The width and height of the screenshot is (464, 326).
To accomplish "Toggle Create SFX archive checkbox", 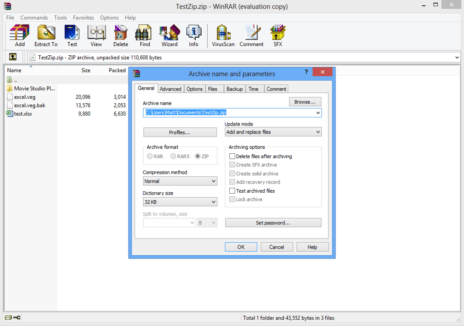I will (x=232, y=165).
